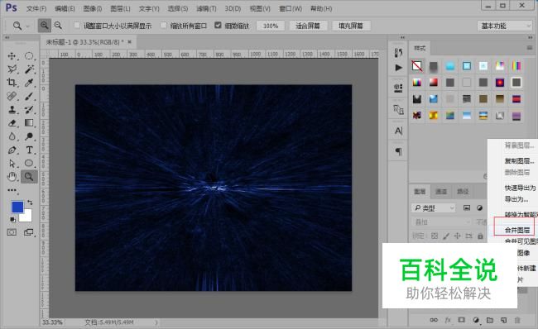Select the Dodge tool
The image size is (538, 329).
[x=29, y=136]
